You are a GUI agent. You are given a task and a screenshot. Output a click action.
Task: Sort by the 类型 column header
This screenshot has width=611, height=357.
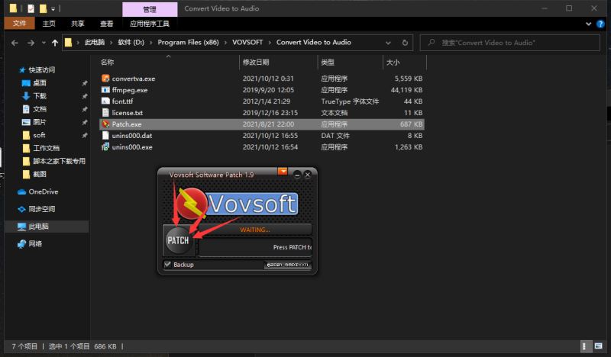tap(328, 63)
